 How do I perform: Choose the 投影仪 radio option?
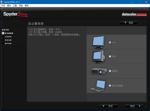click(110, 71)
